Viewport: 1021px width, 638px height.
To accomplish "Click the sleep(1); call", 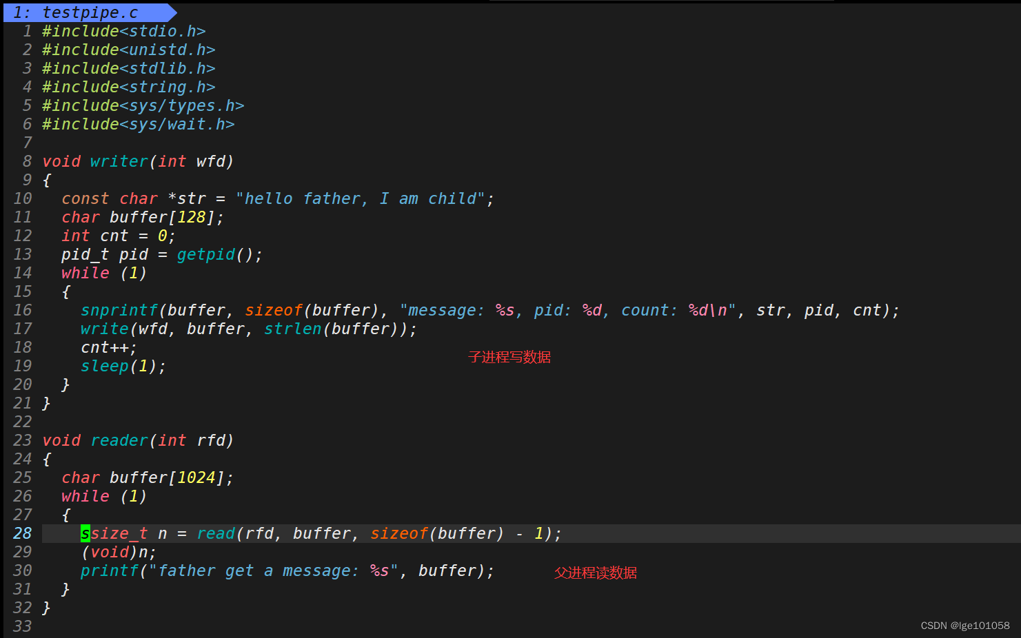I will tap(123, 367).
